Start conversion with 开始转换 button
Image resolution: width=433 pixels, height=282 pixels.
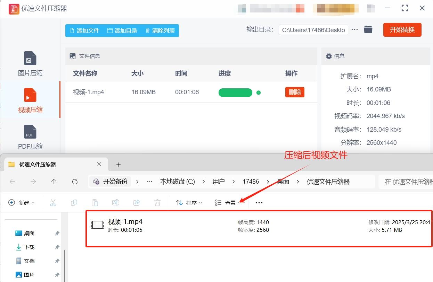(x=402, y=30)
